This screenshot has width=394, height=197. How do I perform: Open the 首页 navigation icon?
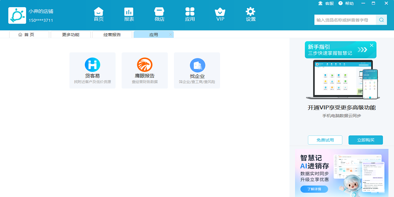[x=98, y=13]
